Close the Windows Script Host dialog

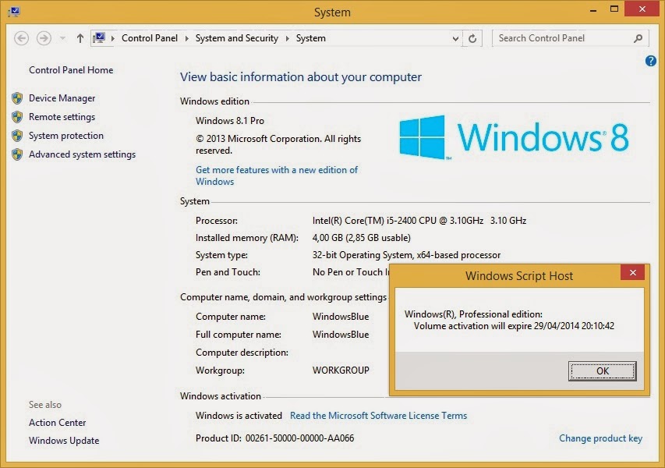632,272
